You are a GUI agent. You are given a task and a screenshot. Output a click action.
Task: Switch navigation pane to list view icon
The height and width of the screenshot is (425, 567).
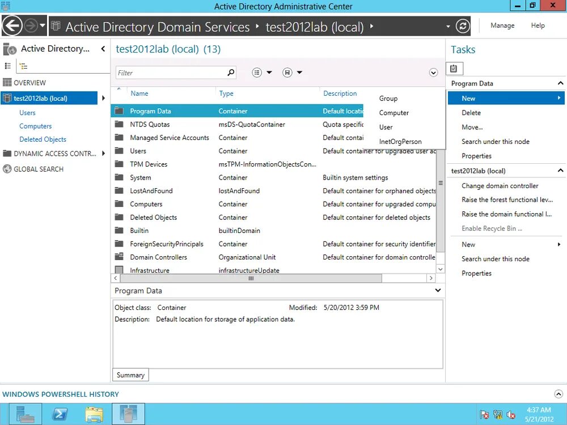[x=7, y=66]
